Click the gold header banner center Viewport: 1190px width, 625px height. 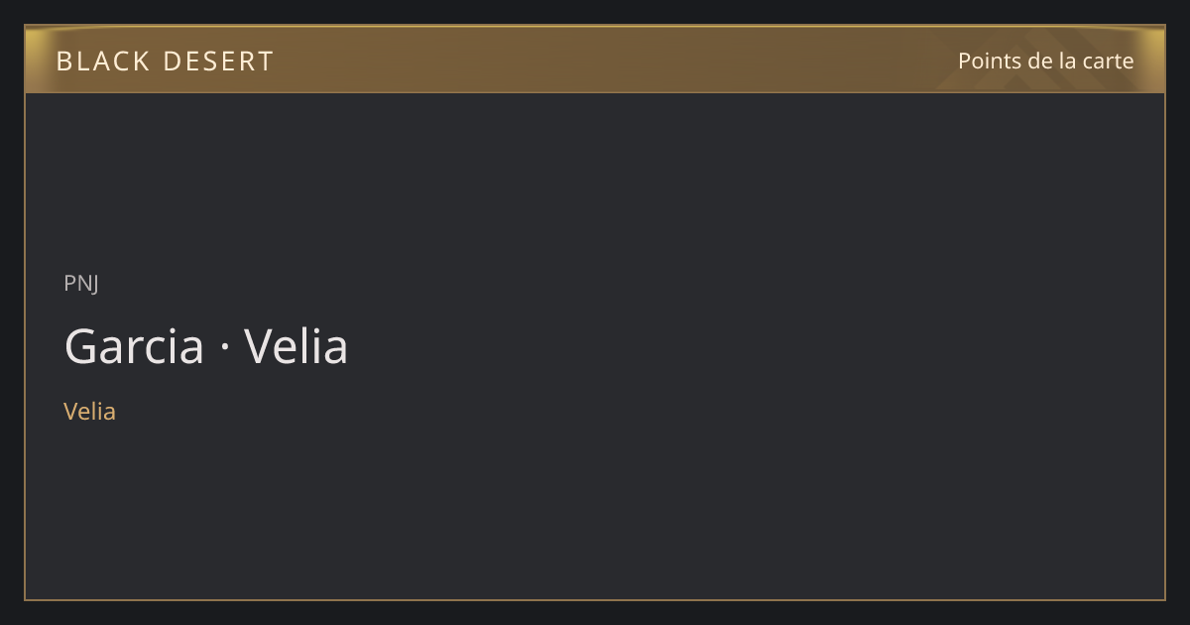click(x=595, y=60)
